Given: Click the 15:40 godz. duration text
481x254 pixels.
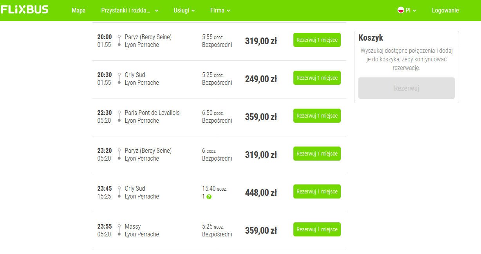Looking at the screenshot, I should [x=214, y=189].
